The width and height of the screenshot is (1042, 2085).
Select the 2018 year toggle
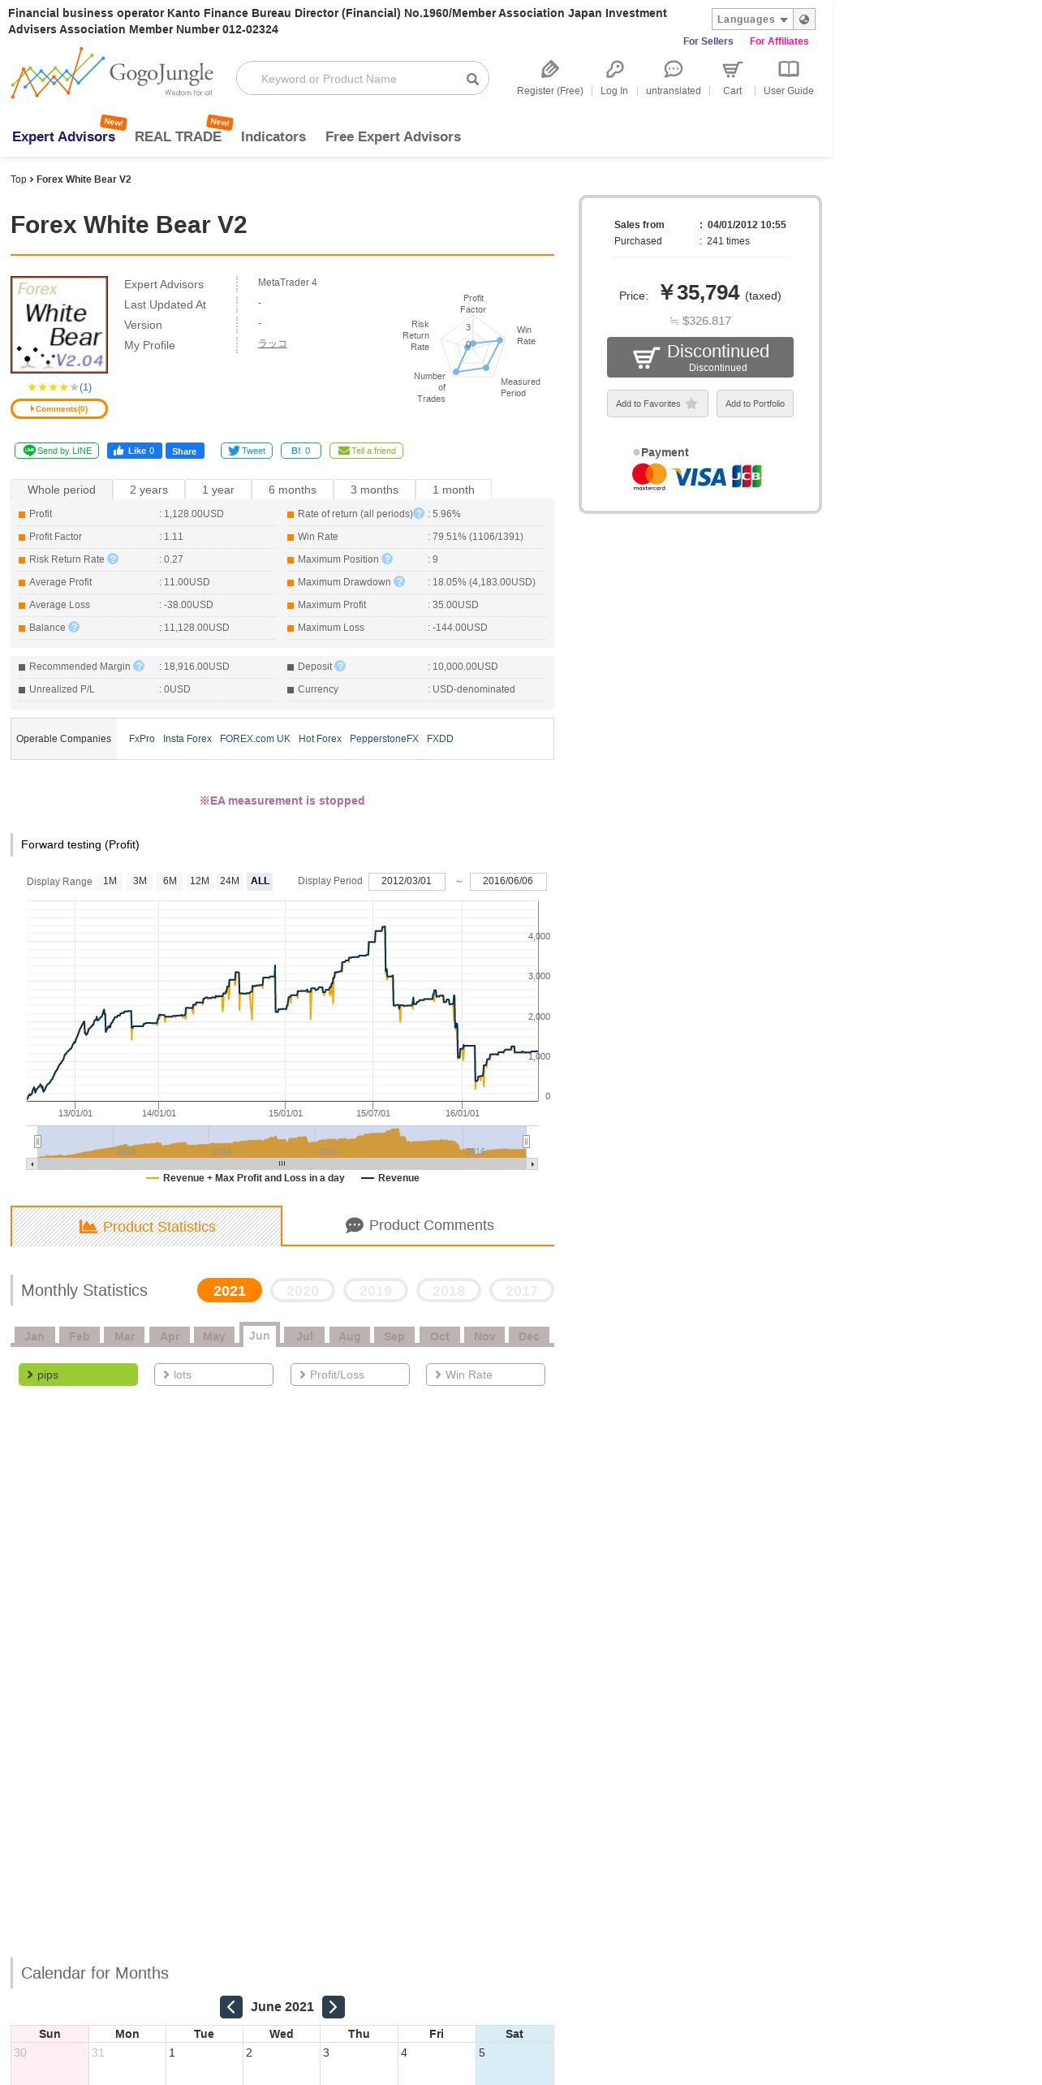pyautogui.click(x=449, y=1290)
